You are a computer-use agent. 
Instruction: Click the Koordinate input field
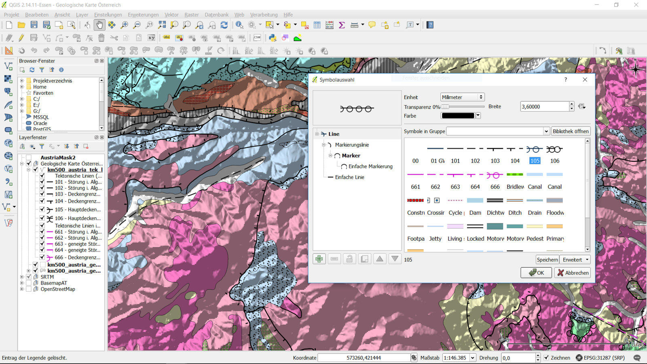(364, 358)
